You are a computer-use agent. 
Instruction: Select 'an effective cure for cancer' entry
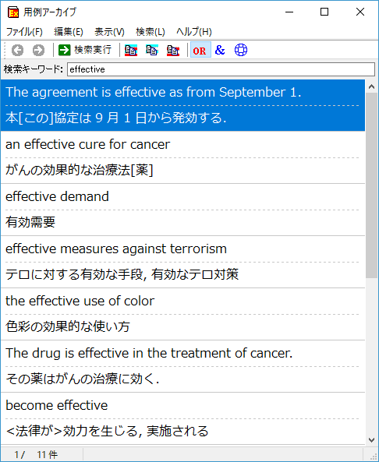(x=182, y=157)
